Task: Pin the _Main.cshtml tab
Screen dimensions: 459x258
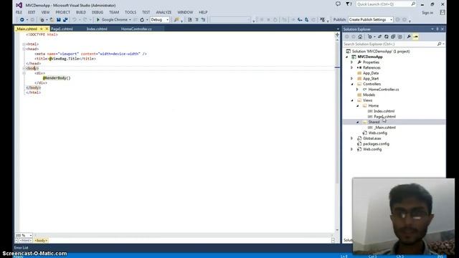Action: 42,29
